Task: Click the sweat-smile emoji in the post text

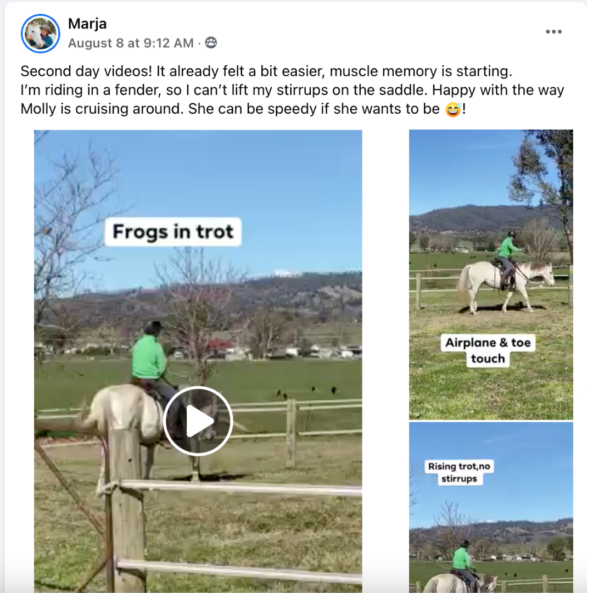Action: click(452, 109)
